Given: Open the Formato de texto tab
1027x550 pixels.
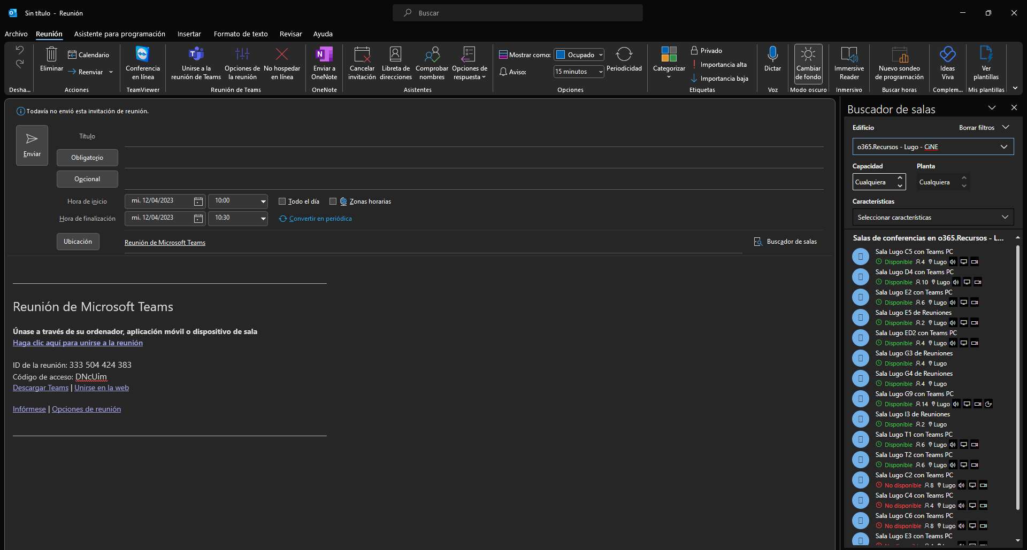Looking at the screenshot, I should [241, 34].
